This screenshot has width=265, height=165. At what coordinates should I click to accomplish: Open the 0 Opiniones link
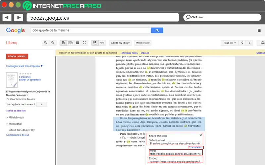click(x=25, y=77)
